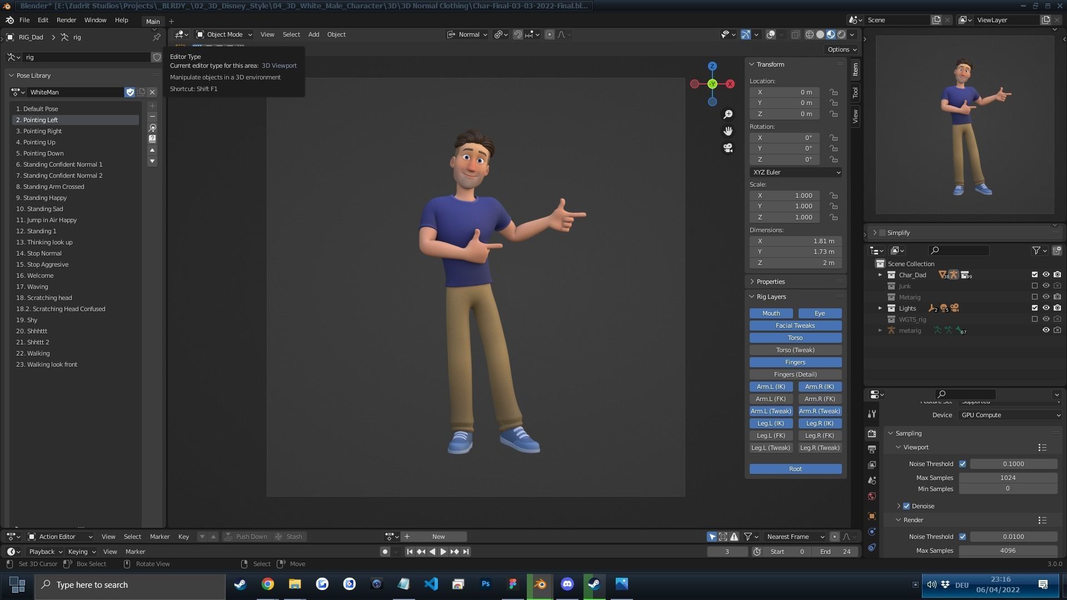This screenshot has height=600, width=1067.
Task: Open the Action Editor mode dropdown
Action: 60,537
